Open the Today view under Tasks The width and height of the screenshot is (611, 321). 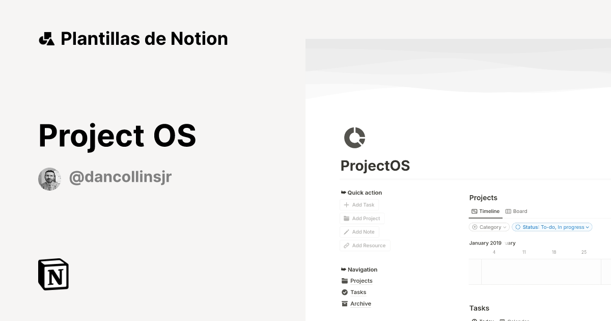482,320
